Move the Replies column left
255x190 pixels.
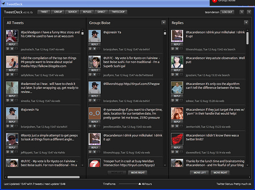[200, 173]
